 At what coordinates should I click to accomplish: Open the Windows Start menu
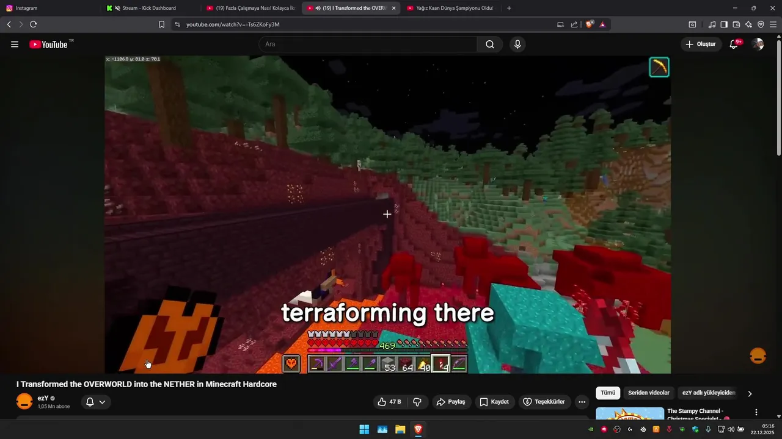coord(364,429)
